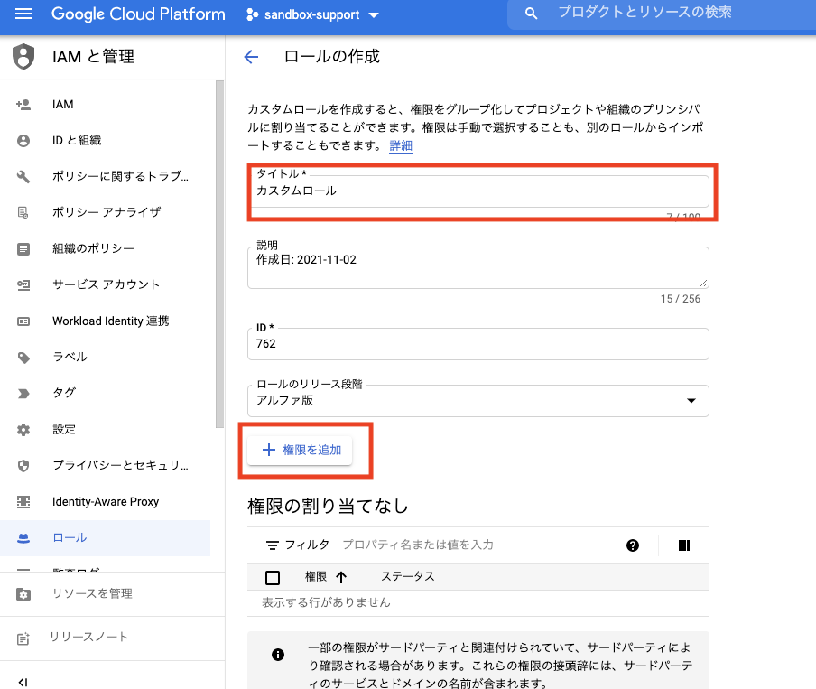Click into the タイトル input field

tap(478, 191)
